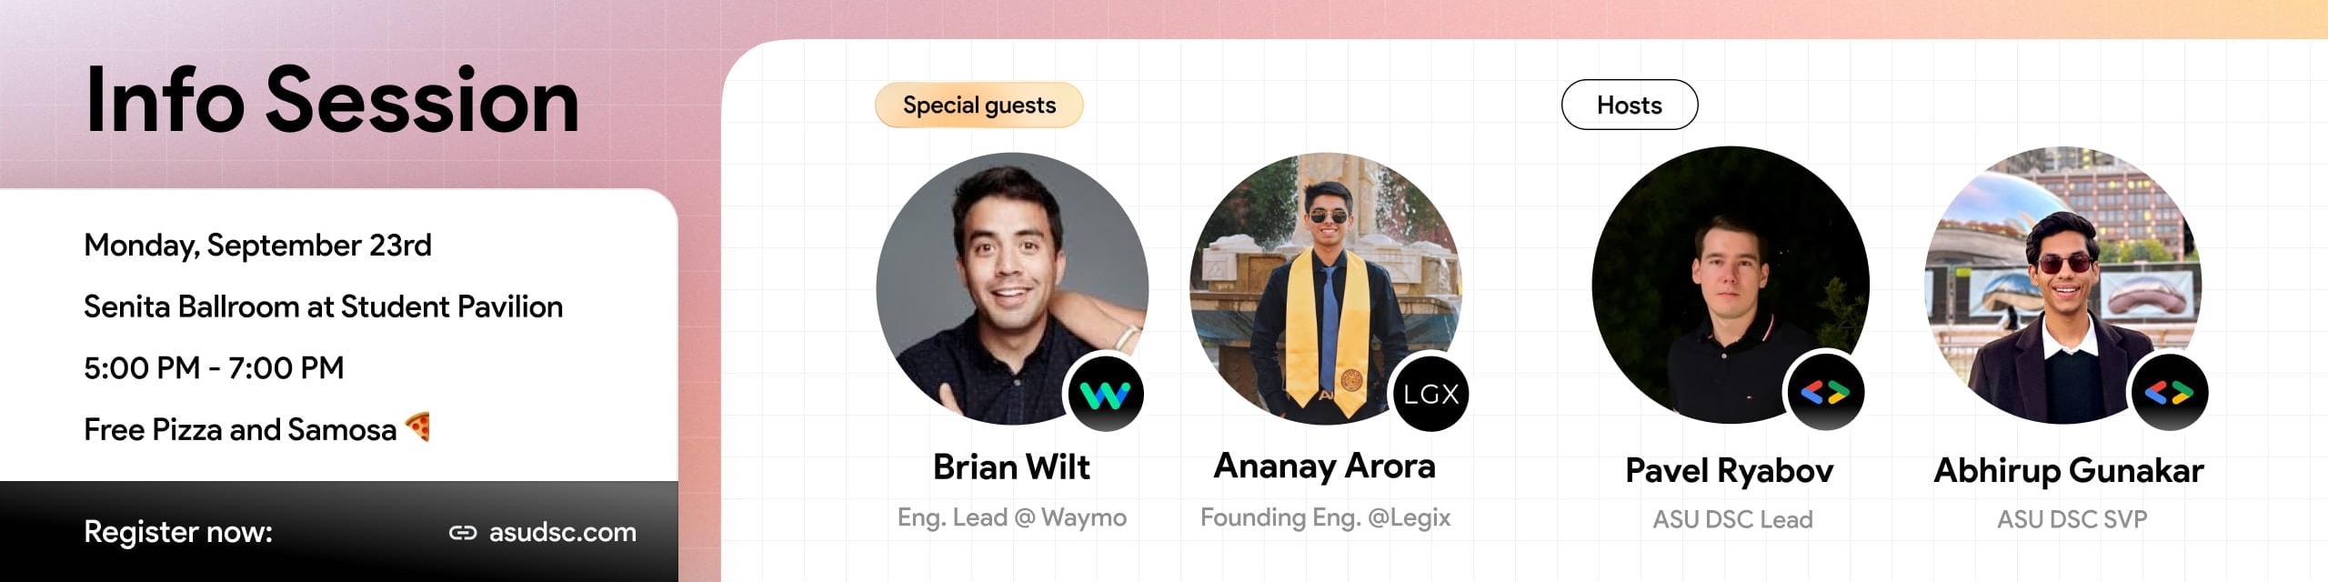This screenshot has width=2328, height=582.
Task: Click the Register now label
Action: (178, 532)
